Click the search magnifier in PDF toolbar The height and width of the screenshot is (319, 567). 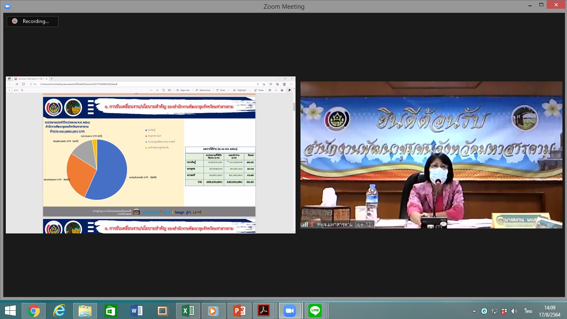(22, 90)
